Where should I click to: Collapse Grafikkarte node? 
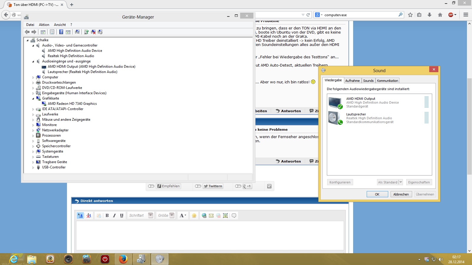click(33, 99)
